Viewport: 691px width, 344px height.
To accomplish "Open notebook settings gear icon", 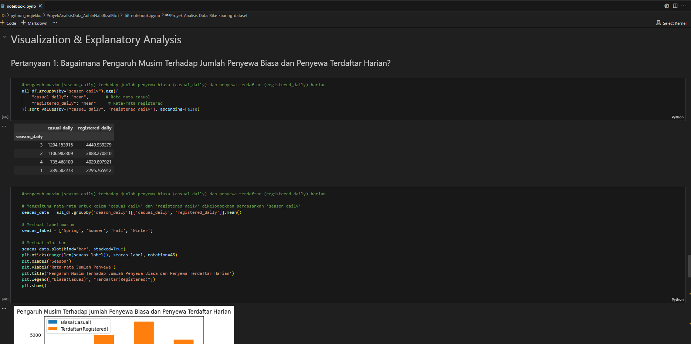I will click(x=667, y=6).
